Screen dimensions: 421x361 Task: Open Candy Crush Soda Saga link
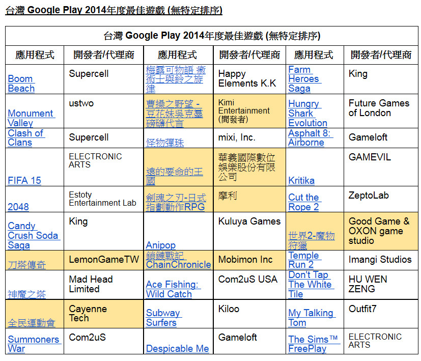(x=34, y=235)
